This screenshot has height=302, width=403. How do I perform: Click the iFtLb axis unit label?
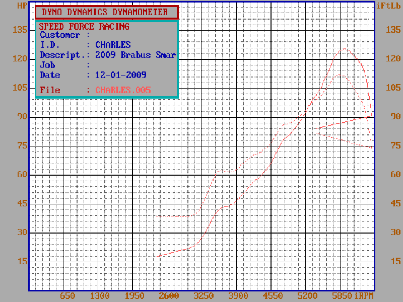coord(388,6)
